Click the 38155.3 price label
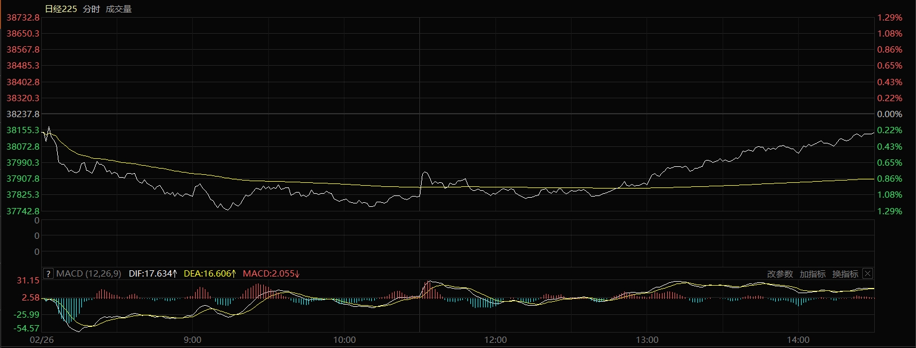 tap(23, 130)
